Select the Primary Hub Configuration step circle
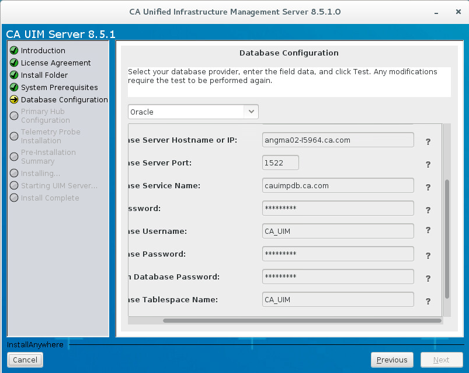 (x=13, y=115)
